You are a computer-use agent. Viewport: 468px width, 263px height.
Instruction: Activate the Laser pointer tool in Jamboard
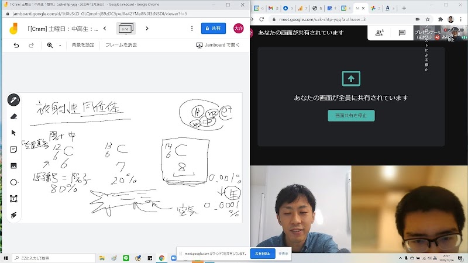[x=13, y=215]
